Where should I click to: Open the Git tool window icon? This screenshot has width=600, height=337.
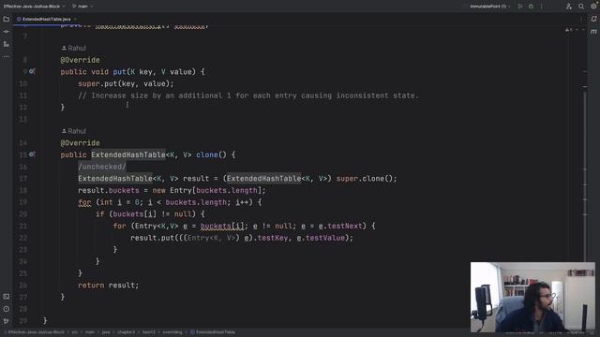(7, 321)
